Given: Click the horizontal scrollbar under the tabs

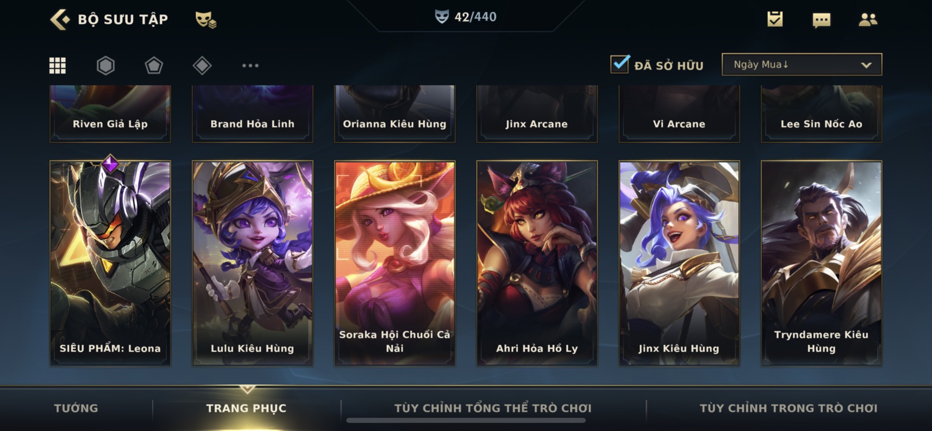Looking at the screenshot, I should 466,421.
